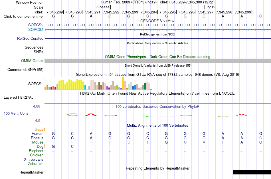The height and width of the screenshot is (179, 271).
Task: Open 'Multiz Alignments of 100 Vertebrates' title
Action: click(x=157, y=125)
